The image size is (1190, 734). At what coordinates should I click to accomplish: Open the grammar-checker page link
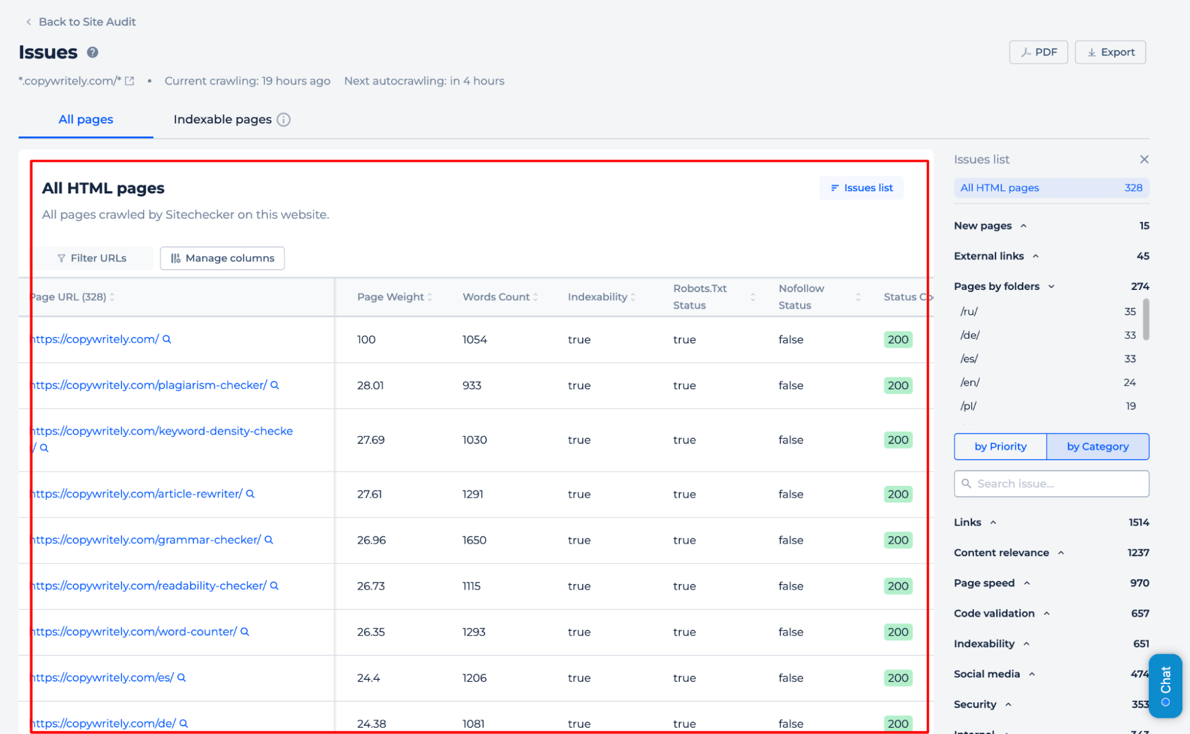146,540
